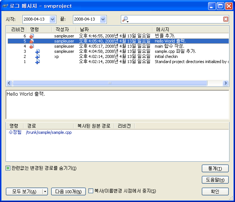Expand the arrow beside the 모두 보기 button
The height and width of the screenshot is (202, 235).
[45, 191]
